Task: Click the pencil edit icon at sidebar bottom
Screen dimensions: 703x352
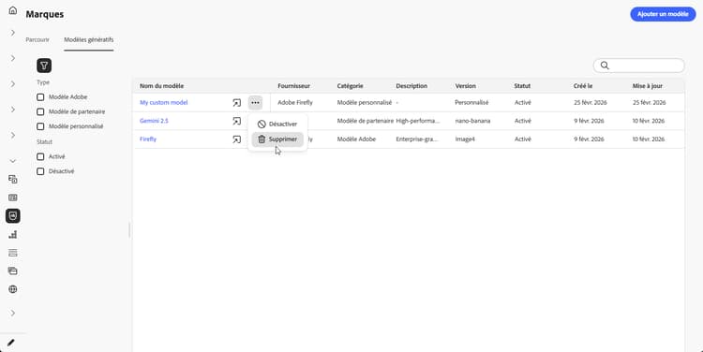Action: click(x=10, y=343)
